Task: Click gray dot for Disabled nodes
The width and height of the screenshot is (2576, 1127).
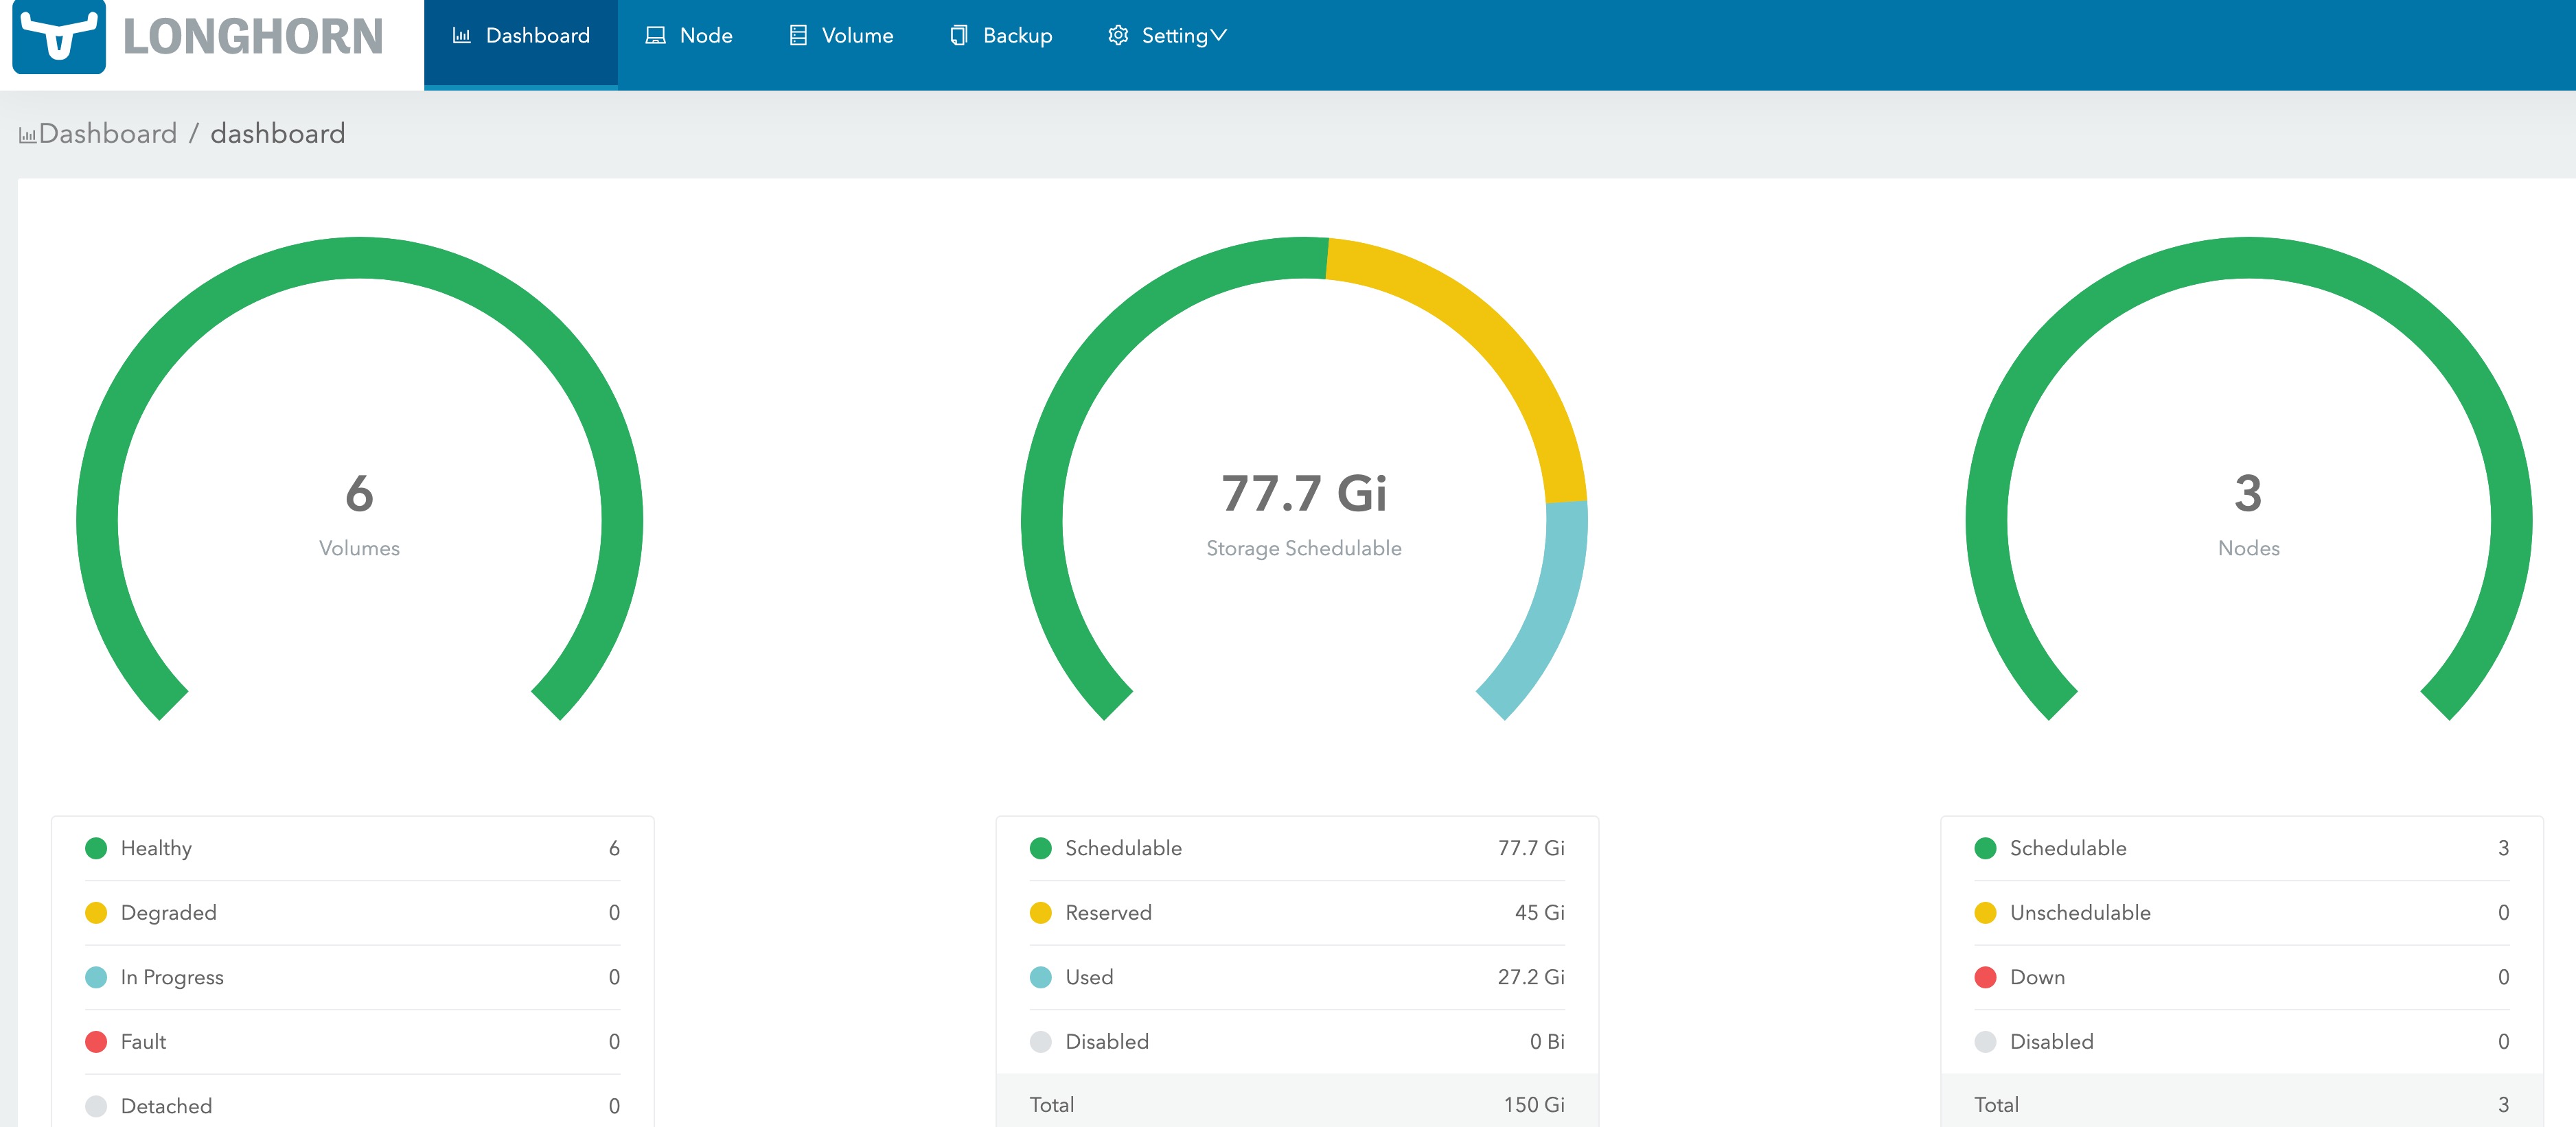Action: click(x=1985, y=1042)
